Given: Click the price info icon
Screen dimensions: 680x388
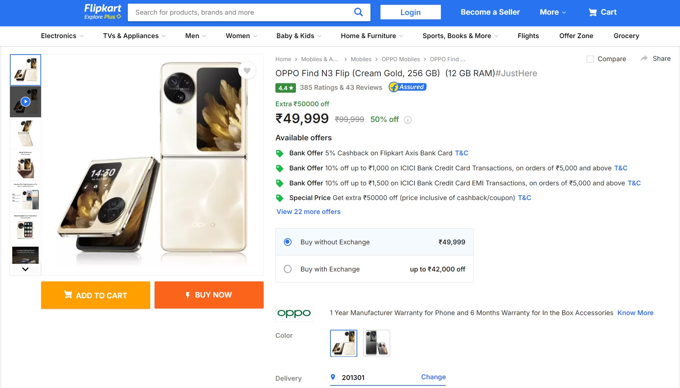Looking at the screenshot, I should (x=408, y=120).
